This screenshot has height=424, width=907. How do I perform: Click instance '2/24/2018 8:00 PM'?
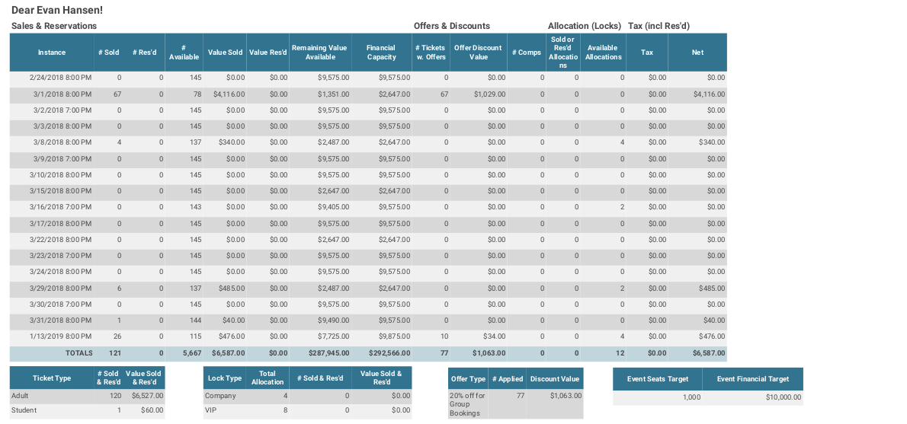[x=60, y=78]
